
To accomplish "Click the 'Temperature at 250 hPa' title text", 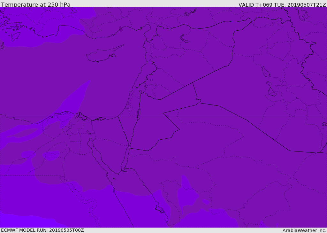I will pos(36,4).
